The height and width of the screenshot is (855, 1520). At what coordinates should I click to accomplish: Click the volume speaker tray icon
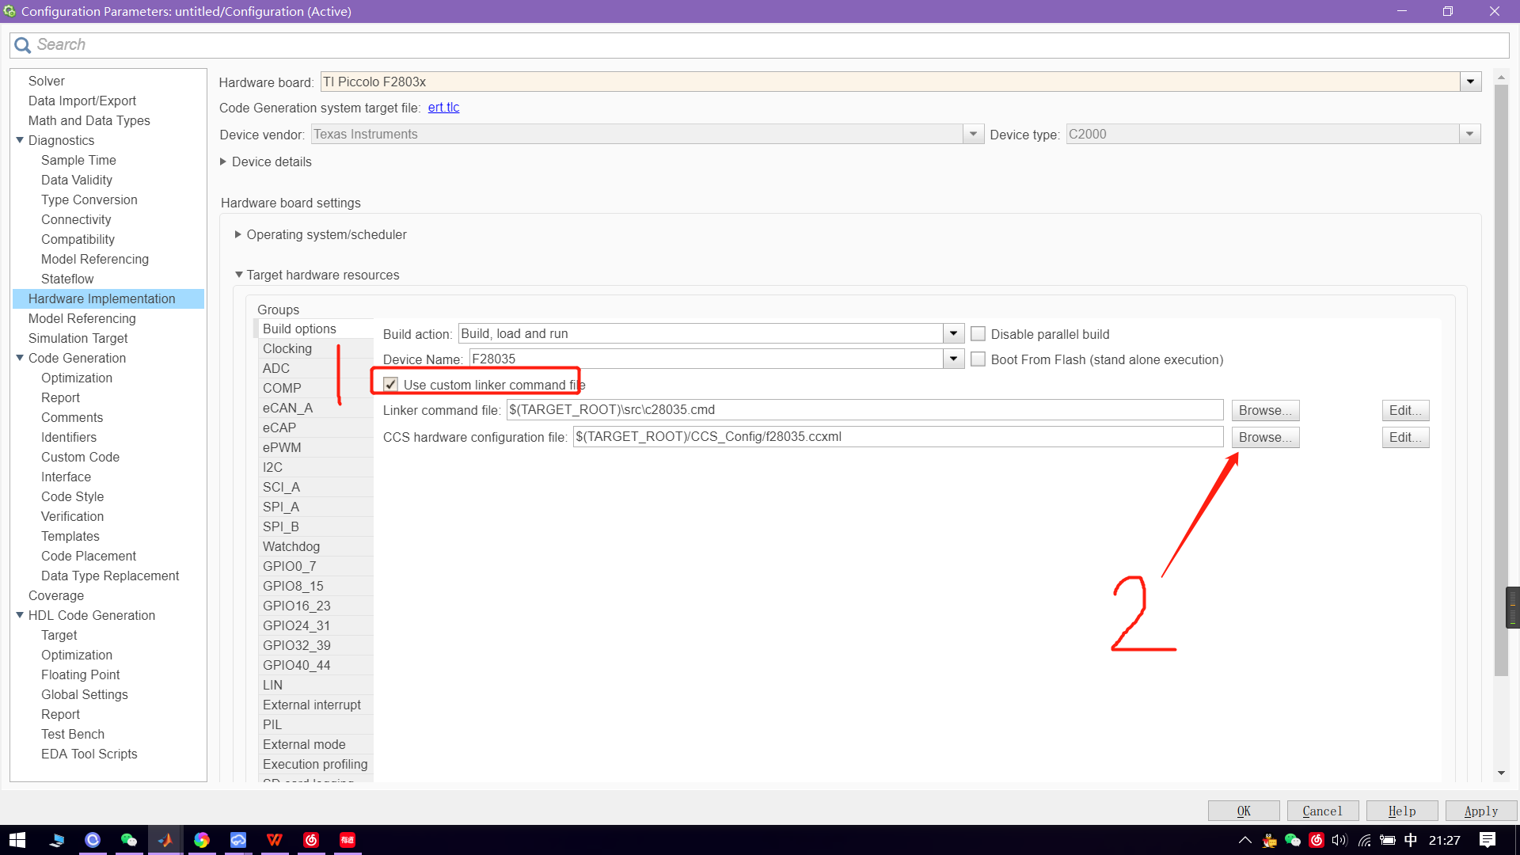click(1339, 840)
